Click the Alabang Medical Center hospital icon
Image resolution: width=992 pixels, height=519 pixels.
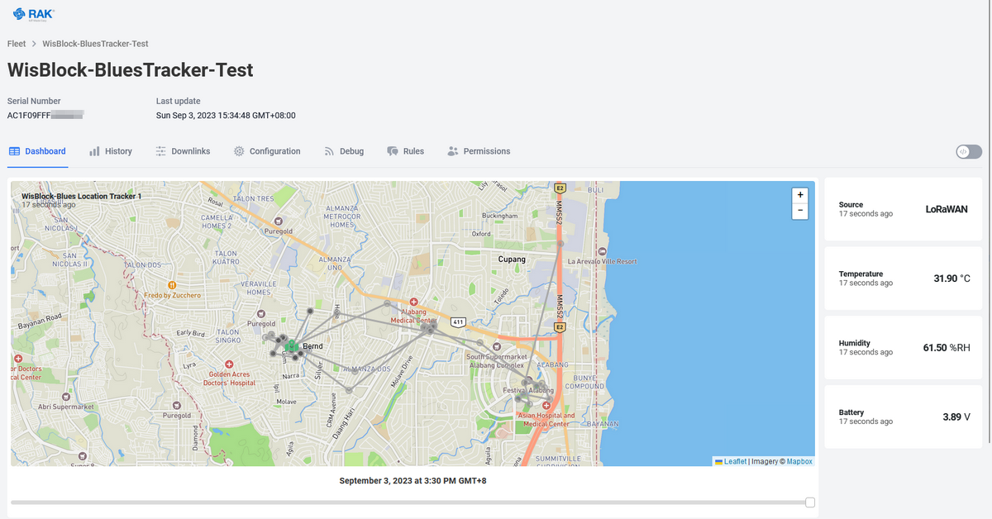point(413,302)
